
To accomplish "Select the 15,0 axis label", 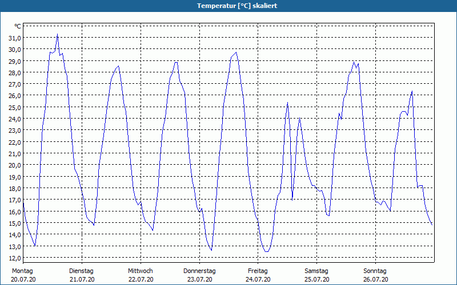I will [x=15, y=223].
